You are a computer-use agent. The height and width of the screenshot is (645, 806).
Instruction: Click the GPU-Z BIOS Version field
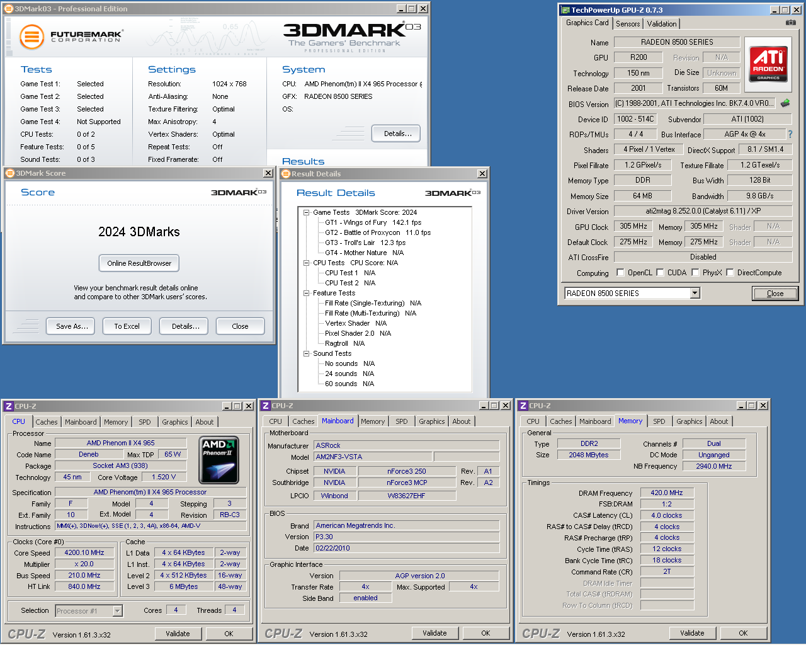(695, 103)
